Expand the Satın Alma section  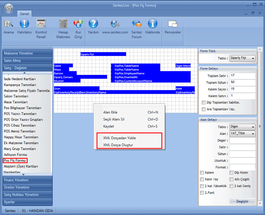click(27, 61)
